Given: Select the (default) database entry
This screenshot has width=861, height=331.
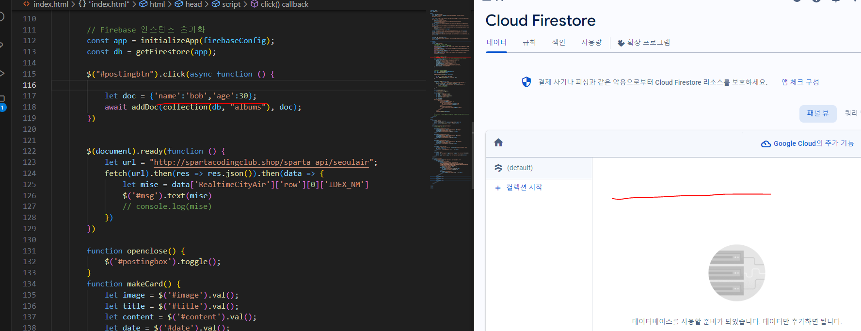Looking at the screenshot, I should tap(539, 168).
